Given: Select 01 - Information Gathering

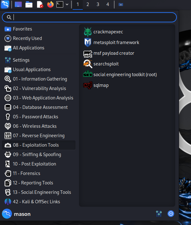Looking at the screenshot, I should pyautogui.click(x=39, y=79).
